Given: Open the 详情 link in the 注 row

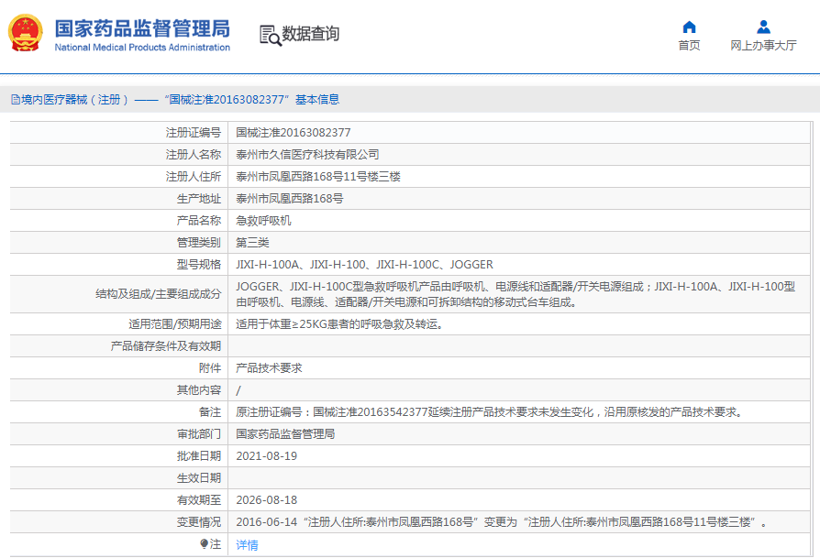Looking at the screenshot, I should point(247,544).
